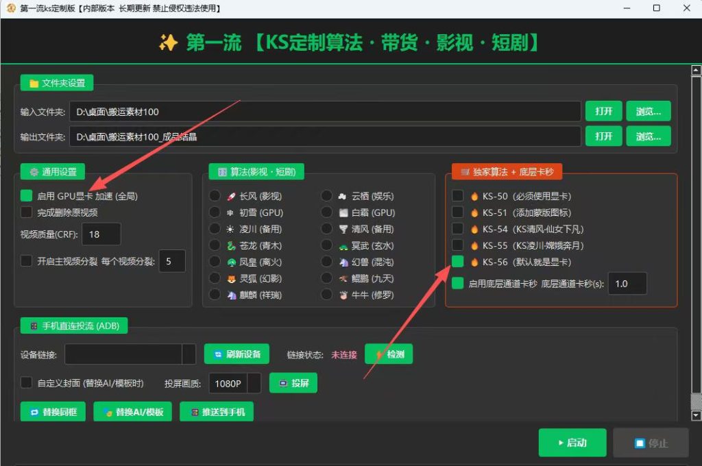The height and width of the screenshot is (466, 702).
Task: Enable 自定义封面 (替换AI/模板时) checkbox
Action: [x=27, y=383]
